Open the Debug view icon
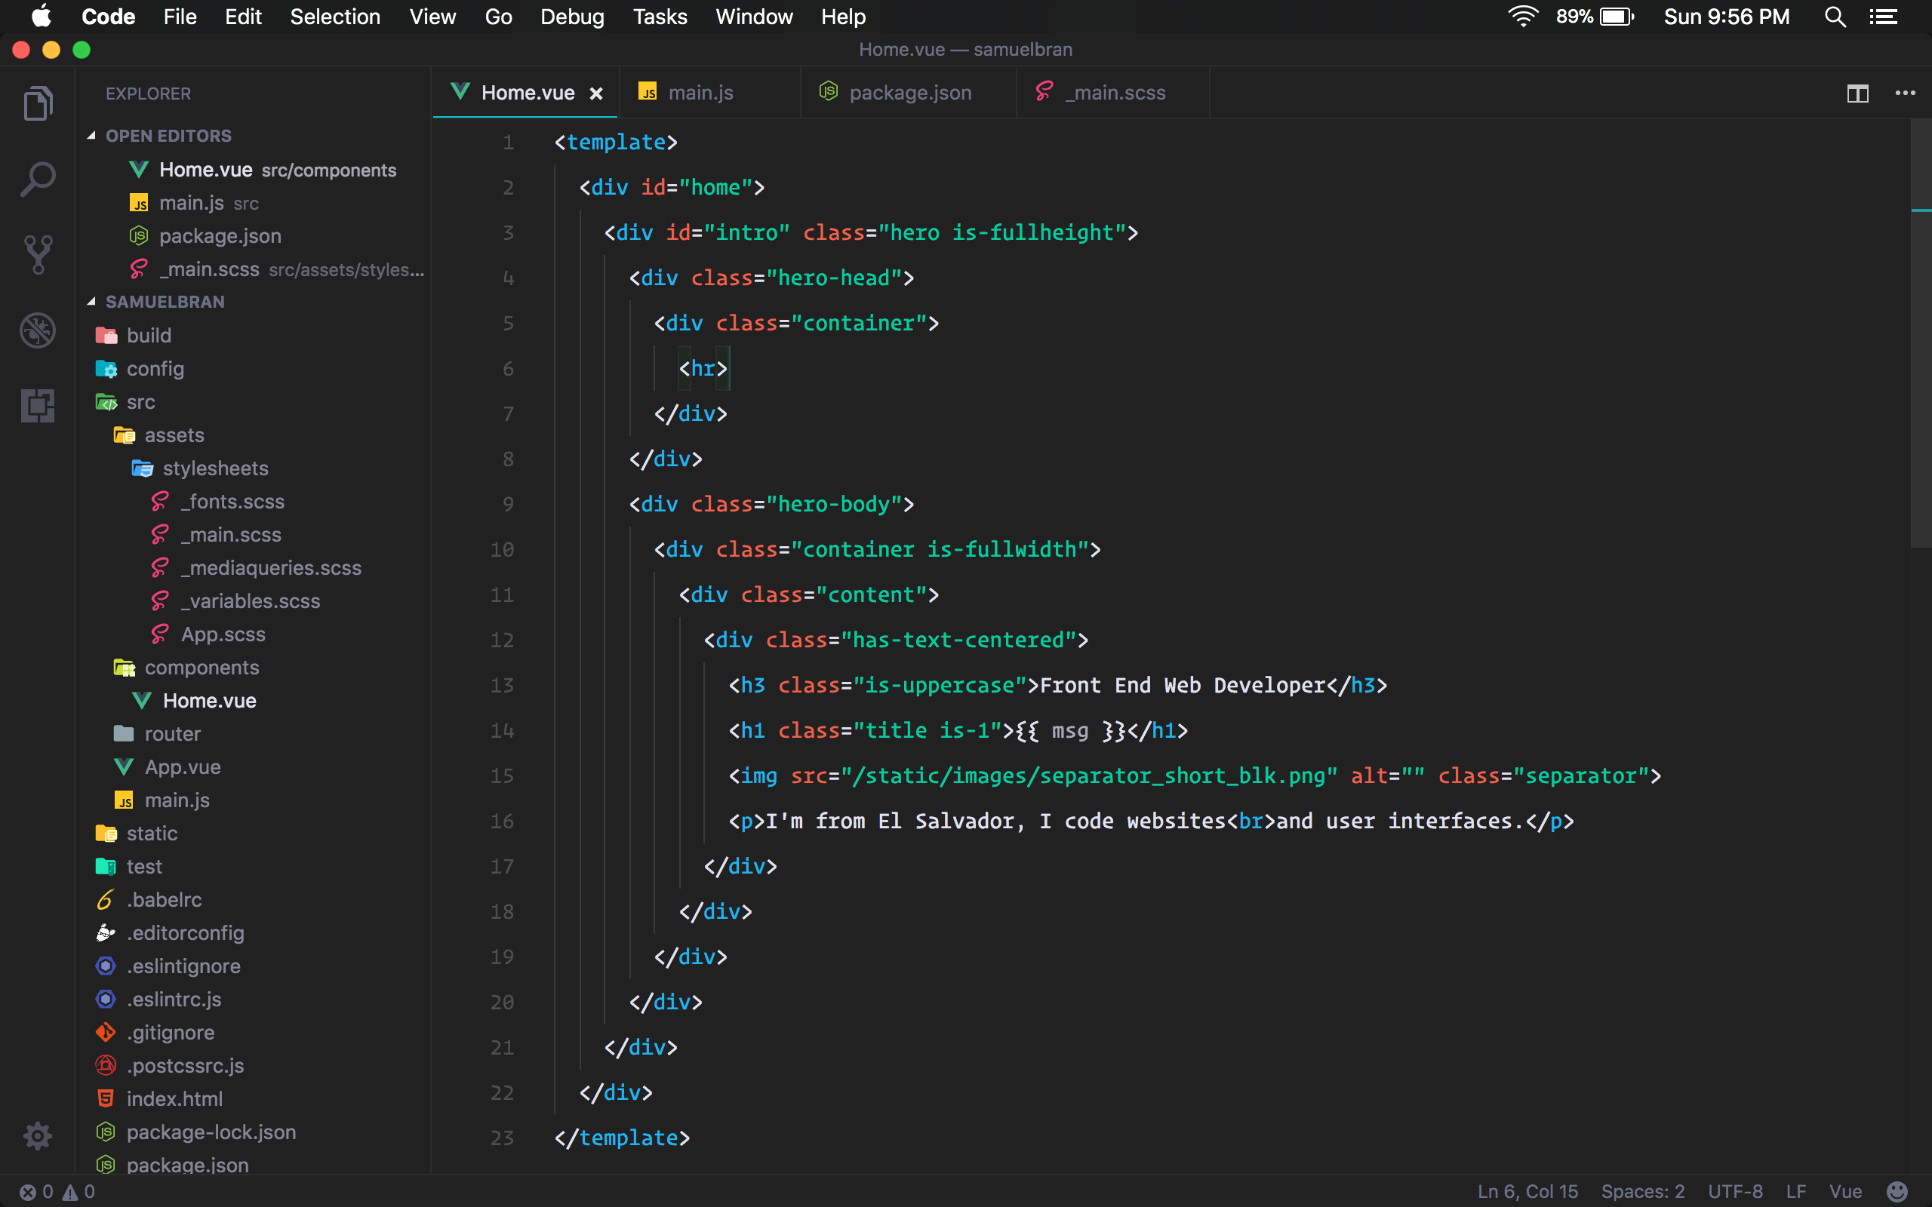The height and width of the screenshot is (1207, 1932). click(x=38, y=330)
